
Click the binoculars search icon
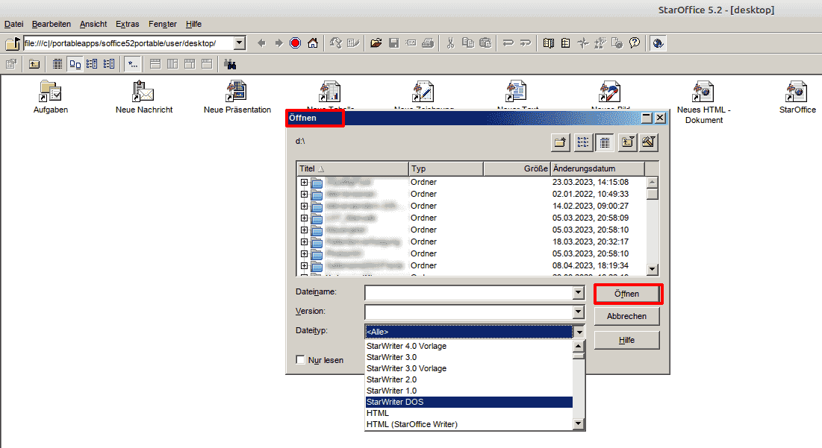coord(230,64)
